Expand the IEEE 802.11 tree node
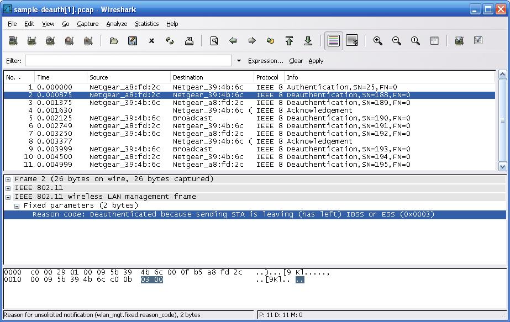This screenshot has height=322, width=510. [x=8, y=188]
